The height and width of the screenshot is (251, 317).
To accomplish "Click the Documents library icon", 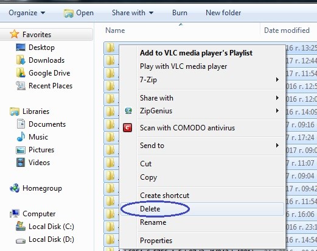I will (x=21, y=124).
